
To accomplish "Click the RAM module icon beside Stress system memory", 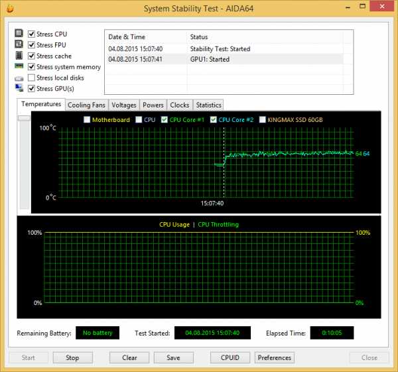I will [19, 66].
